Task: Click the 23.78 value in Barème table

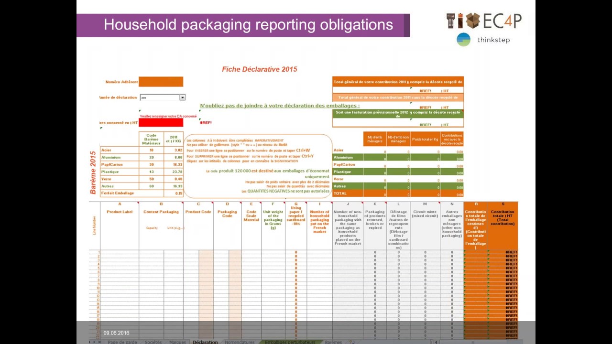Action: 177,172
